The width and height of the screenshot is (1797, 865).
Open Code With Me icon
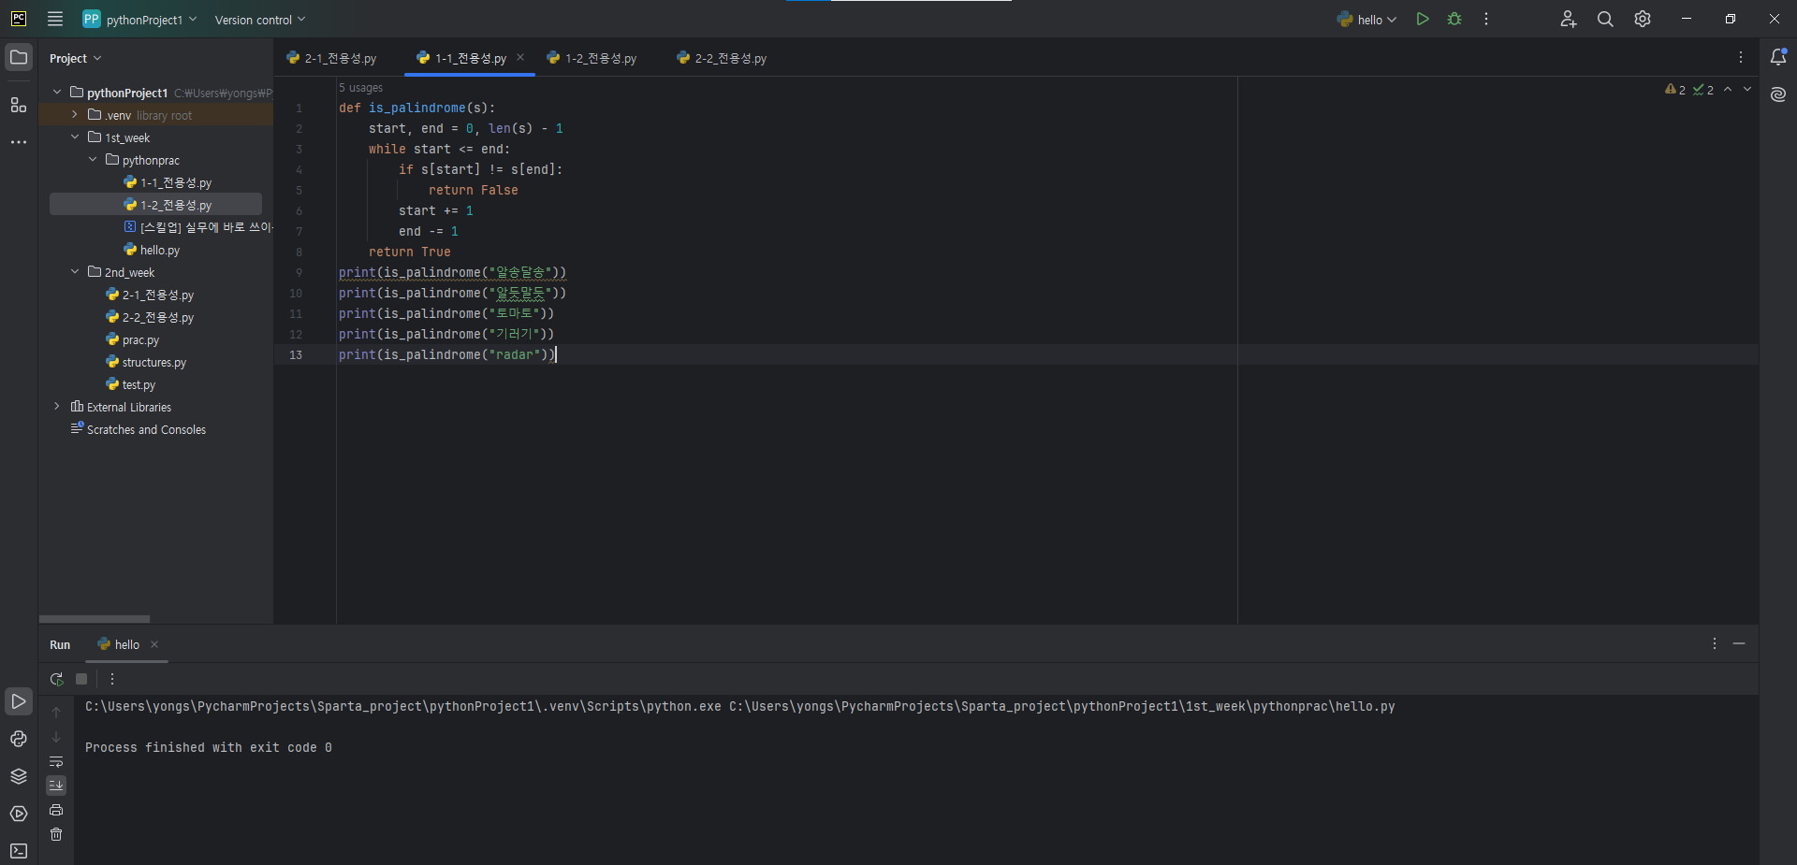pyautogui.click(x=1569, y=19)
